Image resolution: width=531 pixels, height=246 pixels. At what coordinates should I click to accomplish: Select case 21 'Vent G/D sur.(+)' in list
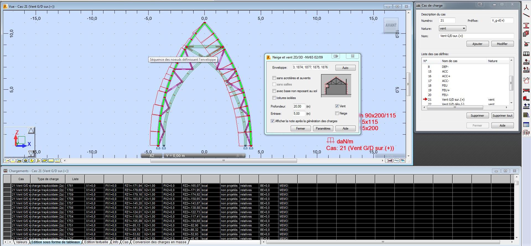[465, 100]
